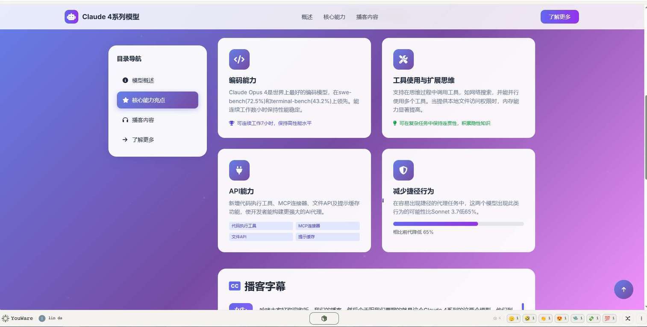Click the tools icon on 工具使用与扩展思维 card
Screen dimensions: 647x327
tap(403, 59)
